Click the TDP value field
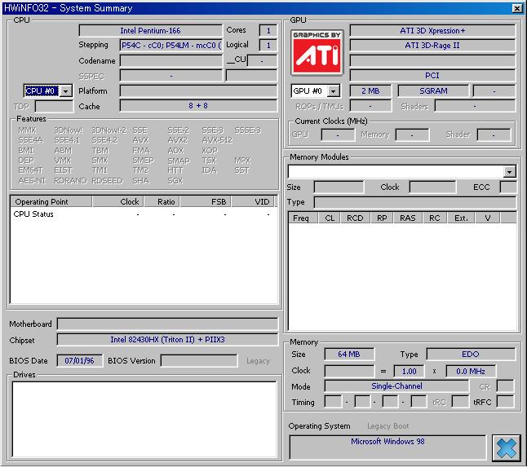The height and width of the screenshot is (467, 527). [54, 107]
